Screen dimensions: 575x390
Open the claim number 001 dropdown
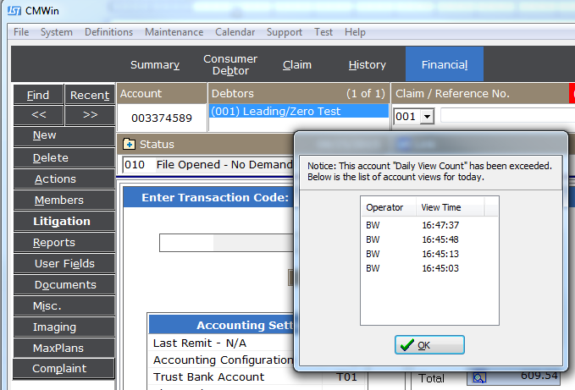[x=426, y=117]
